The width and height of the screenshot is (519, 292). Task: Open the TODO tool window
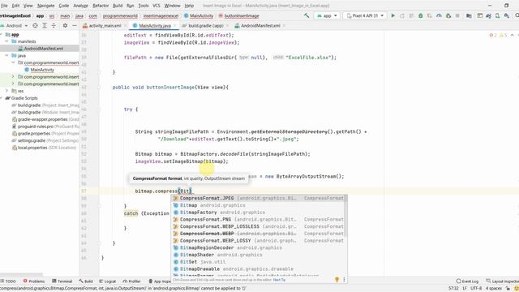pyautogui.click(x=8, y=281)
